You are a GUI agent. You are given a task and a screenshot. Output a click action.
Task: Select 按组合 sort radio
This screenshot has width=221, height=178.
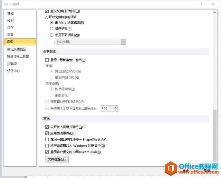pyautogui.click(x=51, y=95)
